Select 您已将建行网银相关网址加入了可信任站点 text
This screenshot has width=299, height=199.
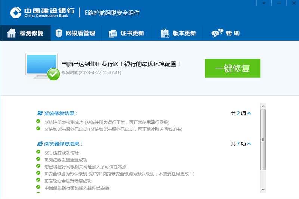[x=86, y=167]
